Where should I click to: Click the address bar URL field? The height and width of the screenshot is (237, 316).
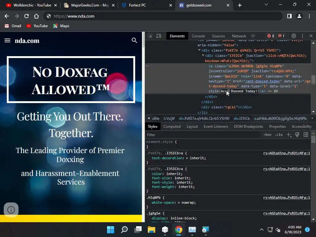coord(163,16)
